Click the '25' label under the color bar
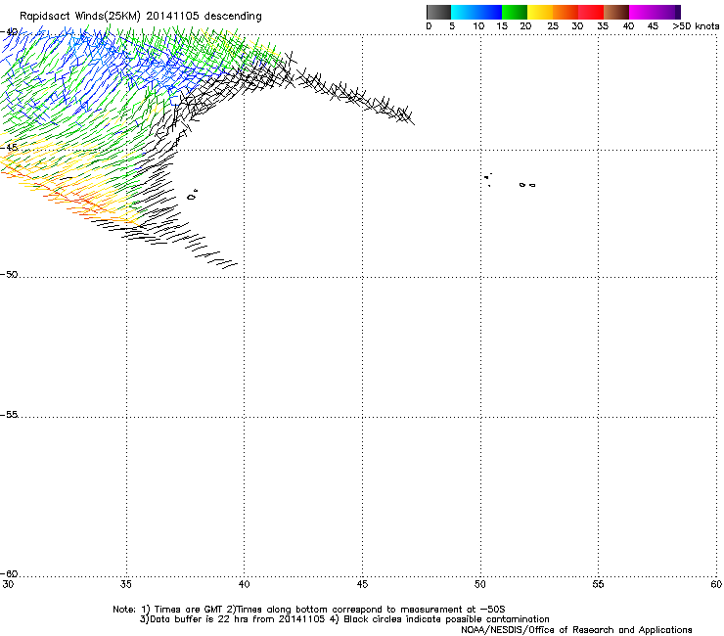724x636 pixels. point(553,26)
